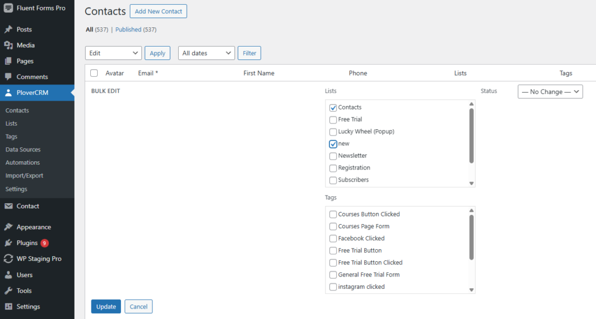The width and height of the screenshot is (596, 319).
Task: Click the Pages icon in sidebar
Action: point(8,61)
